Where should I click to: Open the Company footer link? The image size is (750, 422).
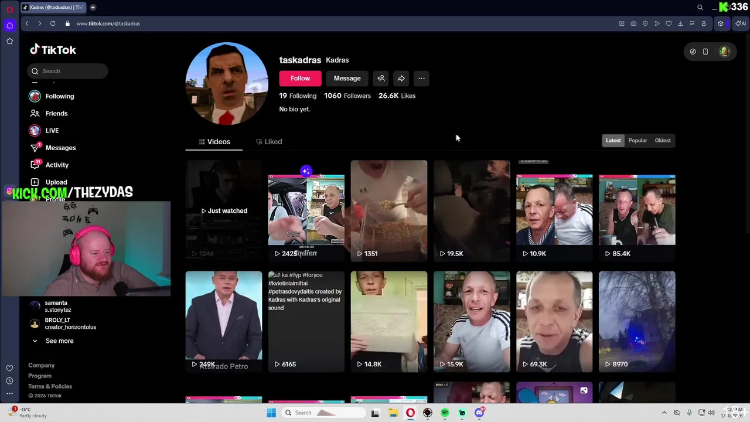pyautogui.click(x=41, y=365)
